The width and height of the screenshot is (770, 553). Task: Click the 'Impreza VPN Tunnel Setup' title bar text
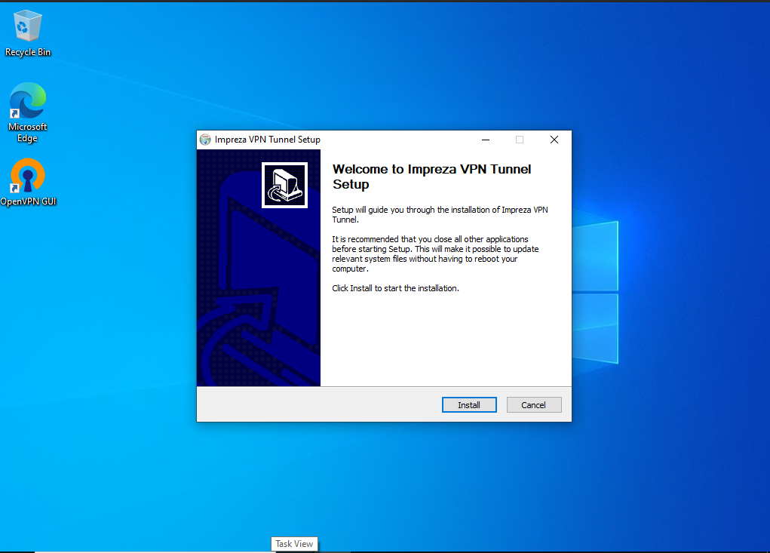268,140
